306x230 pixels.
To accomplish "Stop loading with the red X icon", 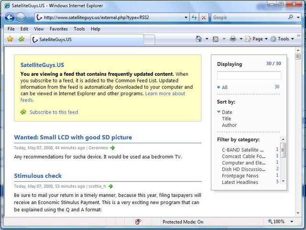I will click(x=204, y=17).
